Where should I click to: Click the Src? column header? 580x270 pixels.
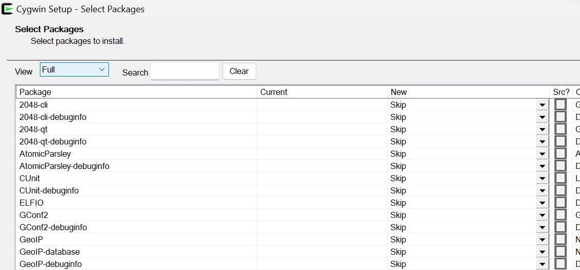(561, 92)
